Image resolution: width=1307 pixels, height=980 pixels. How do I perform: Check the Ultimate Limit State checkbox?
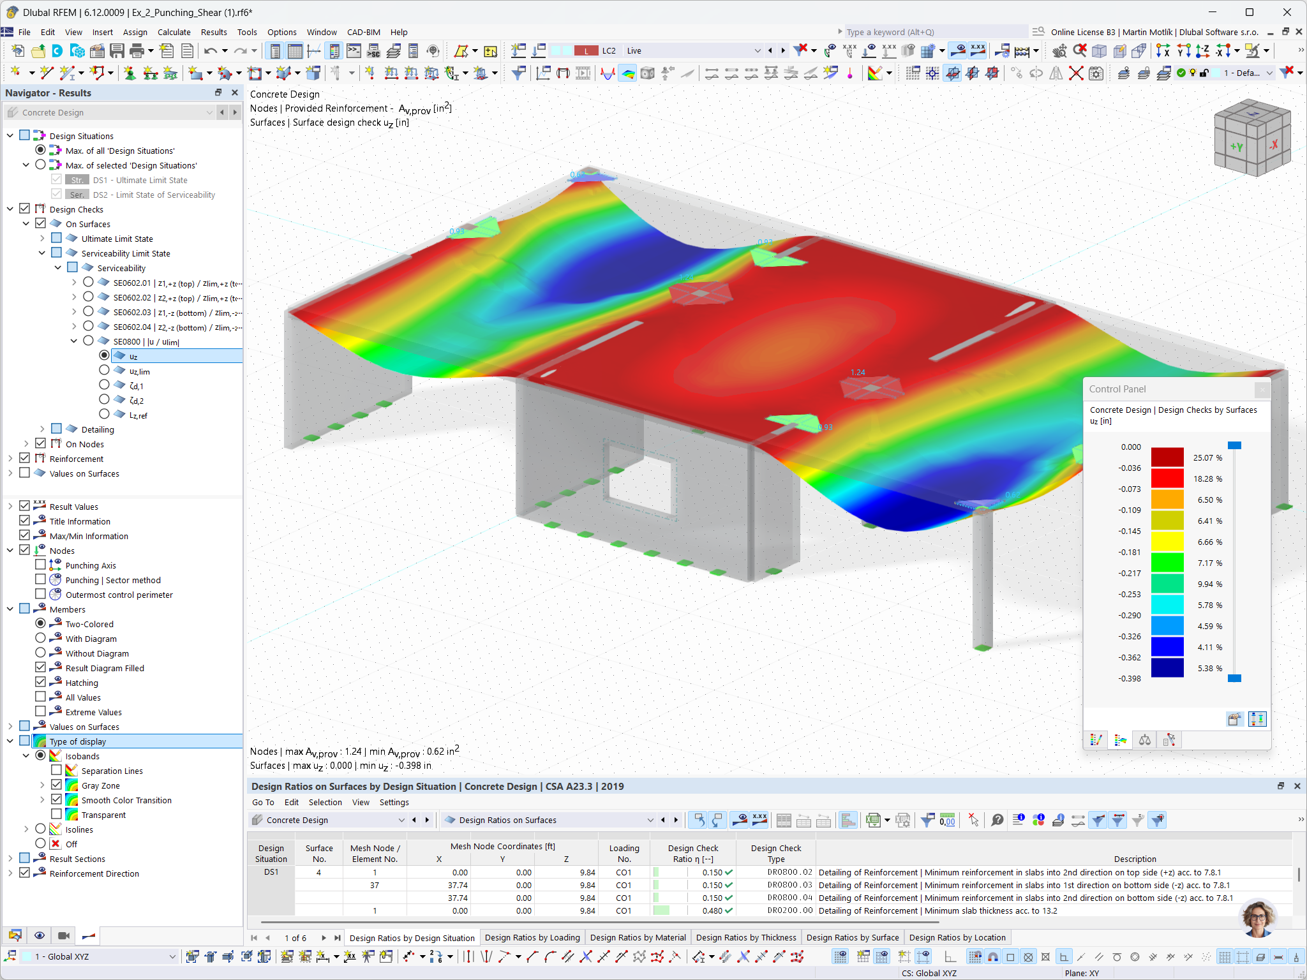[57, 237]
